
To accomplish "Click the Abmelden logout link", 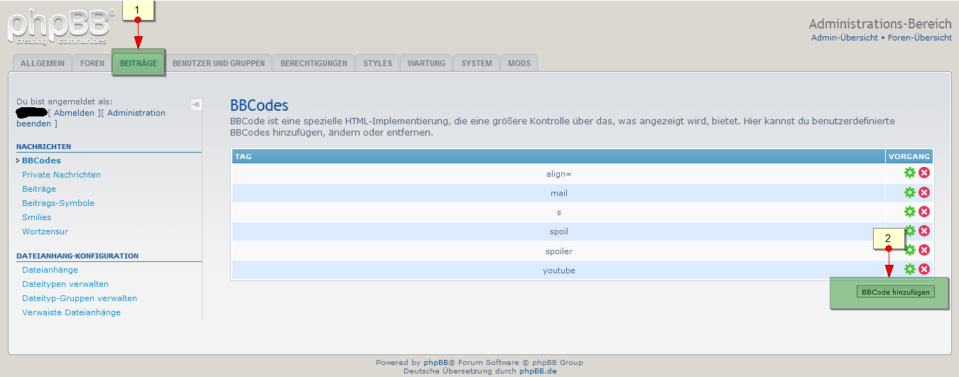I will pyautogui.click(x=74, y=113).
